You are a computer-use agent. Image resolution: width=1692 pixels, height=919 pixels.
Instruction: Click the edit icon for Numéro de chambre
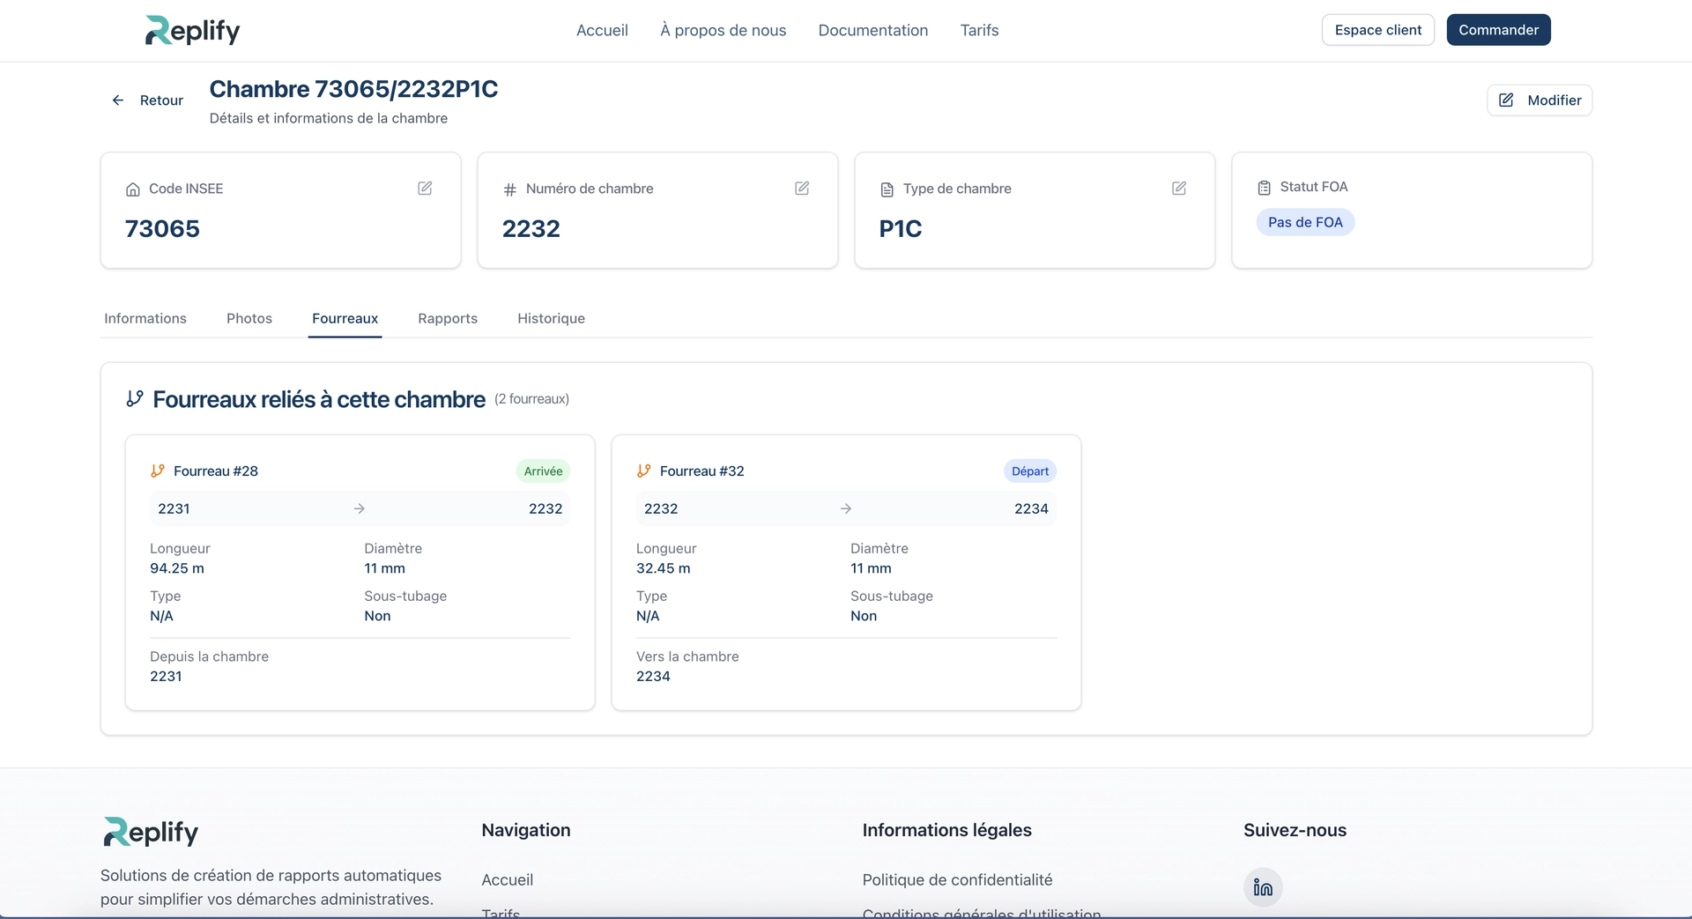click(802, 189)
